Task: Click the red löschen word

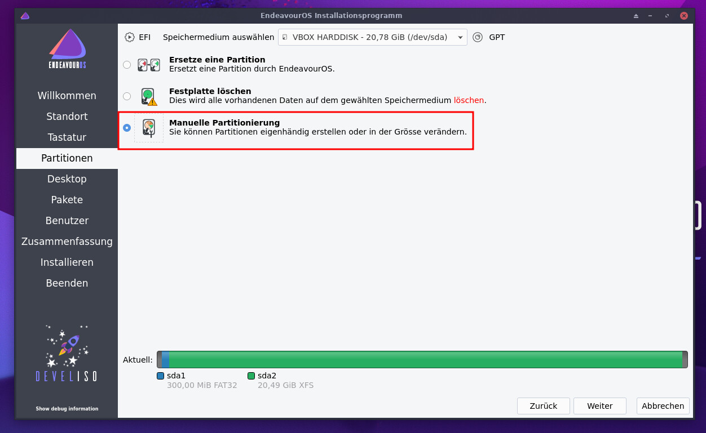Action: pyautogui.click(x=469, y=100)
